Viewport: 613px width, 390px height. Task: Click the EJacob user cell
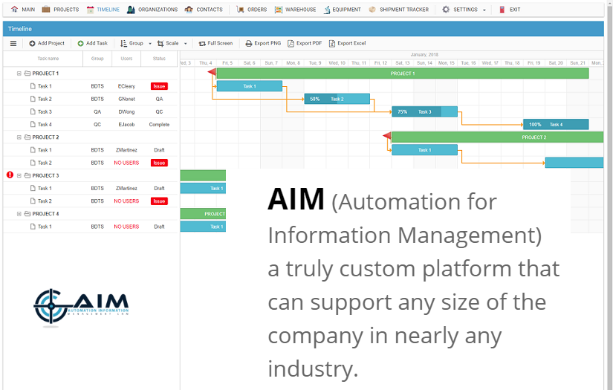tap(126, 124)
